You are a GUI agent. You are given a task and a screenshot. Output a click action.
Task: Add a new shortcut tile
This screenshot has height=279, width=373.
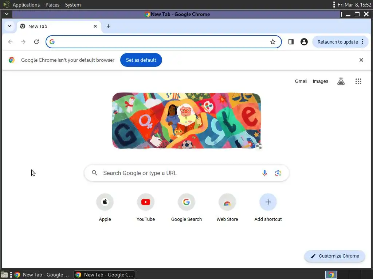268,208
